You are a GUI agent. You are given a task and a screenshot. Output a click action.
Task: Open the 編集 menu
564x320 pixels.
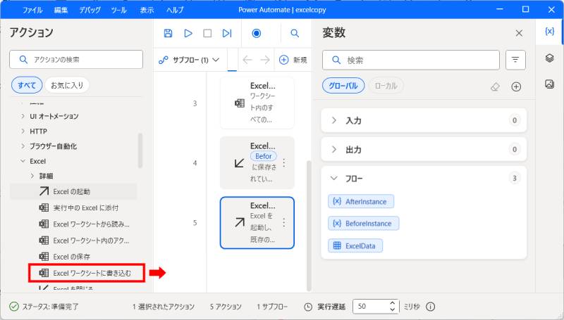pos(61,10)
